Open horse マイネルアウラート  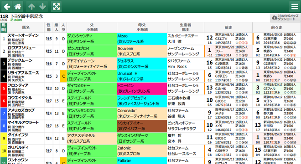(23, 123)
